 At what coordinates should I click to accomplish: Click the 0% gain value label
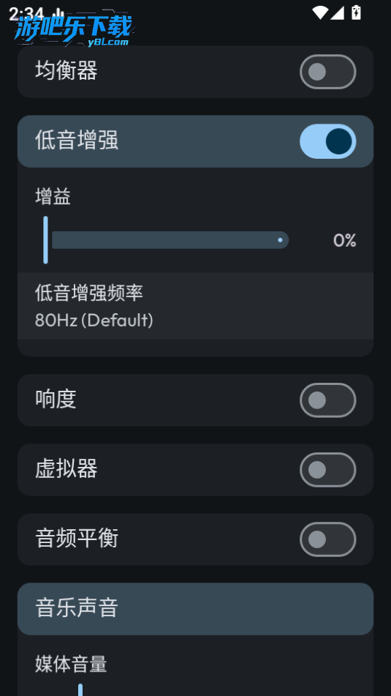pos(344,240)
